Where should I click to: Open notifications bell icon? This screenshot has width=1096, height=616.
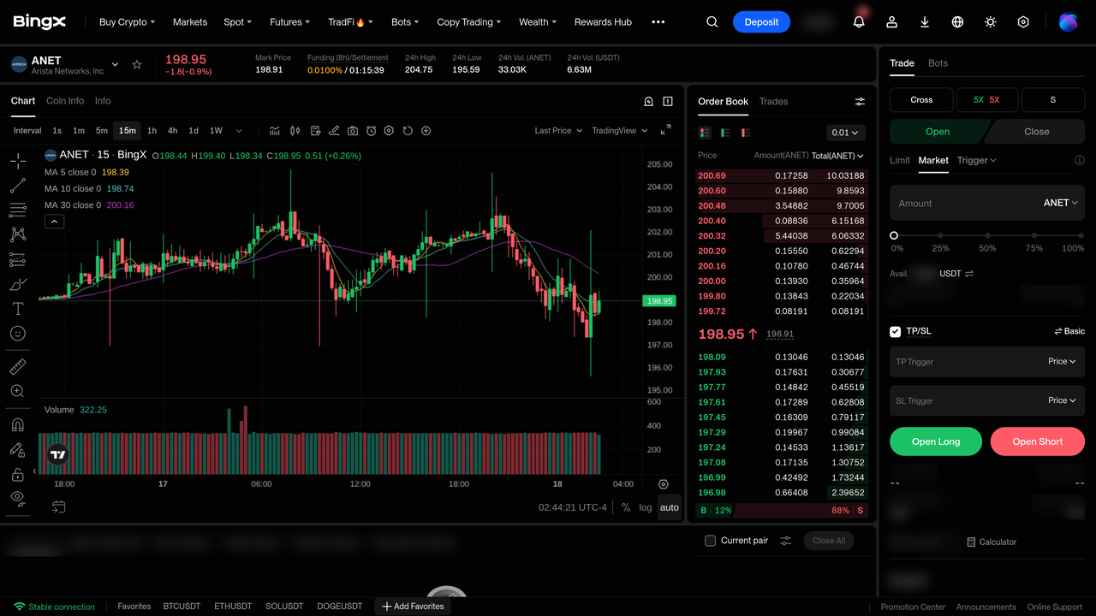[859, 22]
